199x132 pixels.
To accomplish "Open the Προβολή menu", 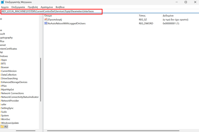I will point(33,7).
